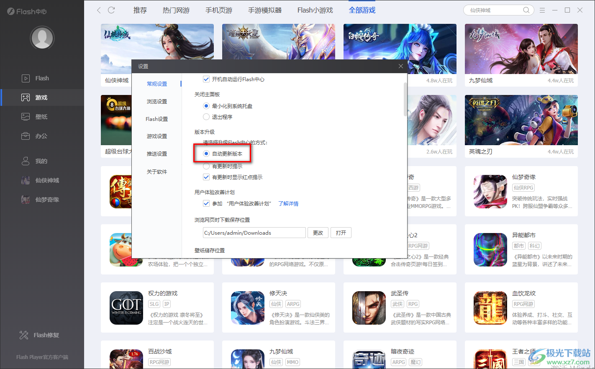Viewport: 595px width, 369px height.
Task: Open 异能都市 game icon
Action: pos(490,250)
